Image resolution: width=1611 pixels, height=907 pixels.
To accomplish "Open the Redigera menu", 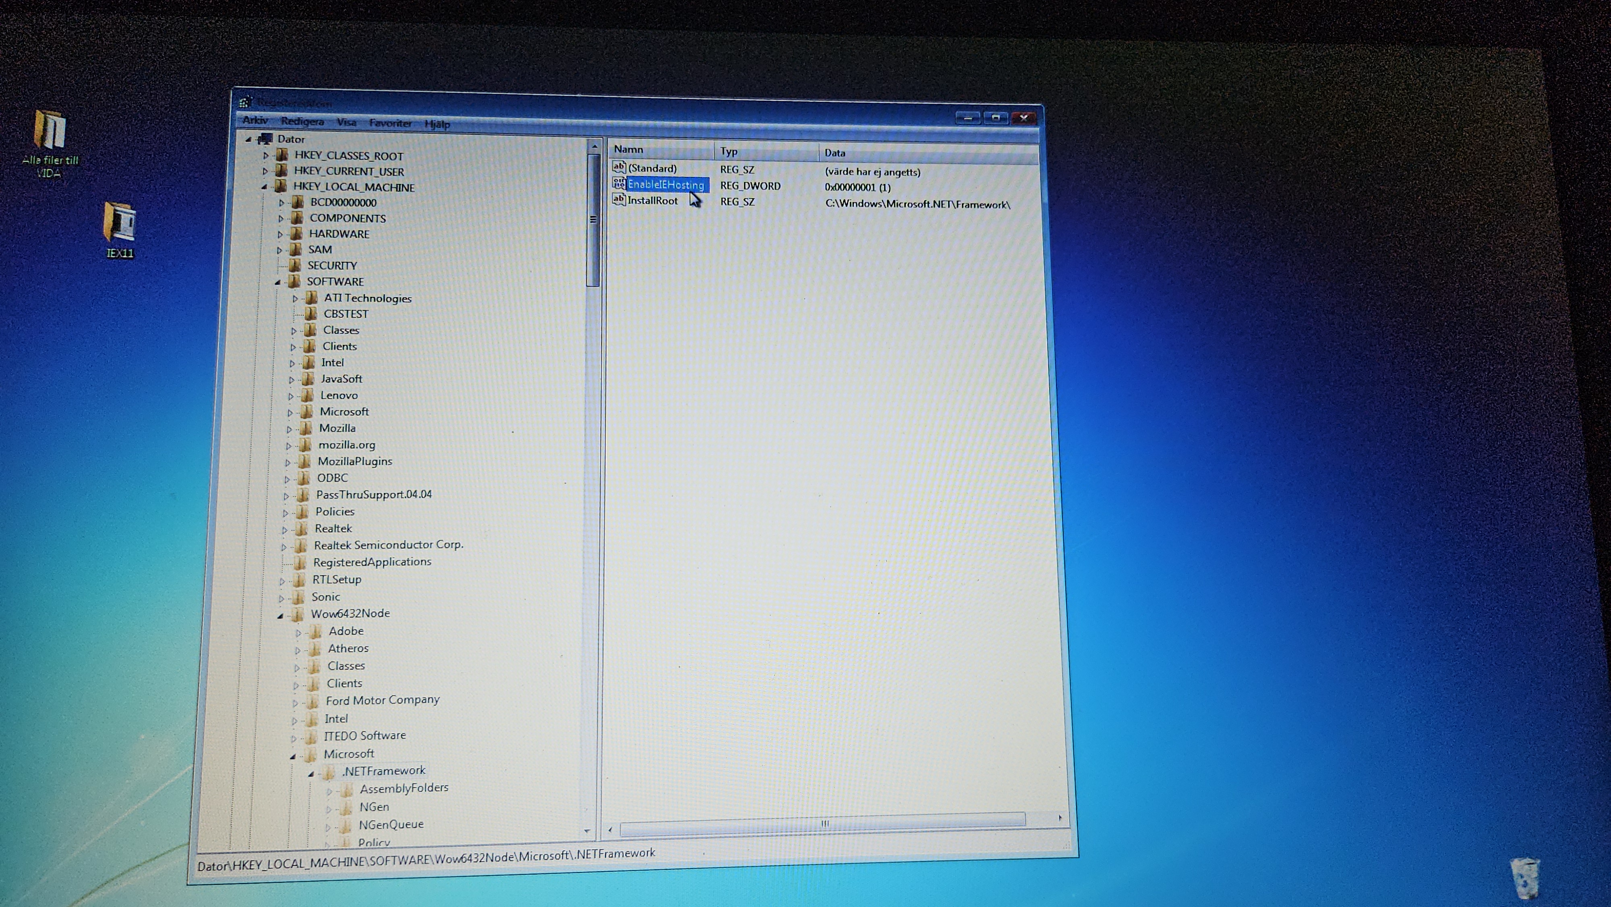I will pyautogui.click(x=302, y=121).
